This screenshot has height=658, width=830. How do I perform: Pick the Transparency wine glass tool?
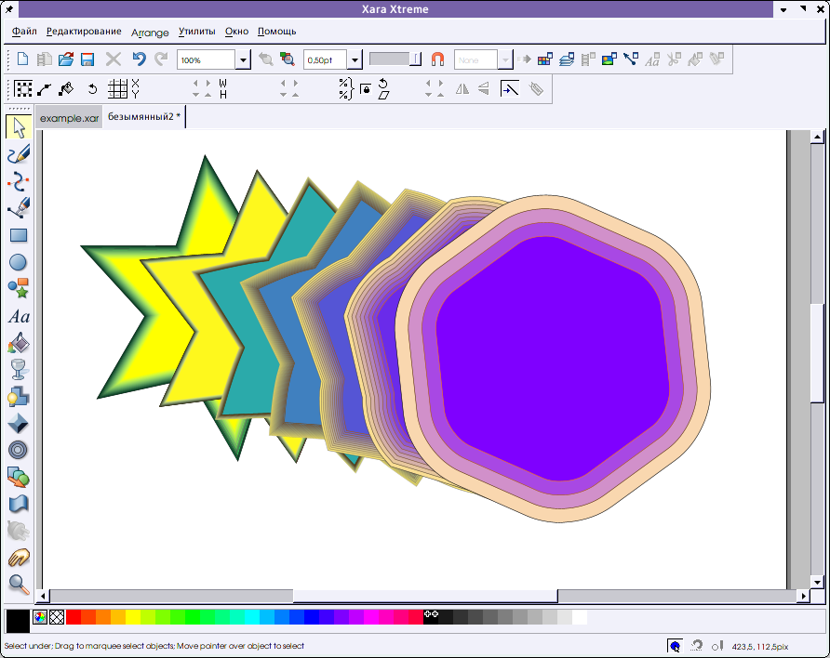18,371
